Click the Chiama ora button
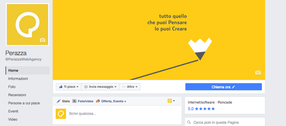The image size is (286, 126). (x=223, y=87)
